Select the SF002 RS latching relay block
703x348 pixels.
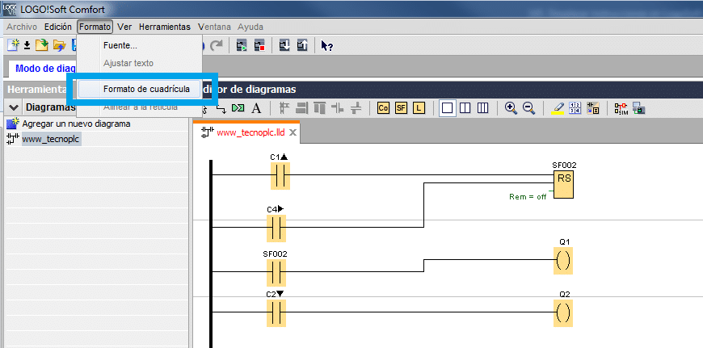(x=563, y=185)
